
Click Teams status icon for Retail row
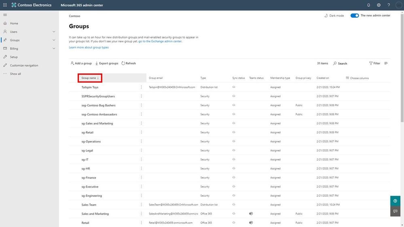click(x=251, y=223)
